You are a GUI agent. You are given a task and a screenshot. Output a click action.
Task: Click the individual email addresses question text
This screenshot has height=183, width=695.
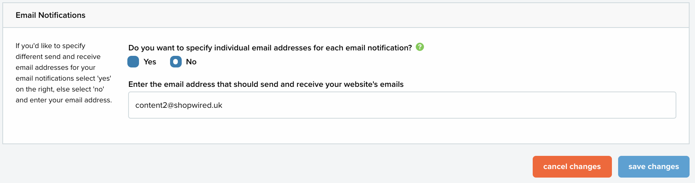[x=270, y=48]
